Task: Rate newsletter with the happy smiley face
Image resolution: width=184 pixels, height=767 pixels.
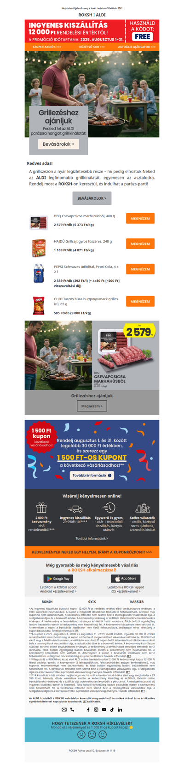Action: [103, 734]
